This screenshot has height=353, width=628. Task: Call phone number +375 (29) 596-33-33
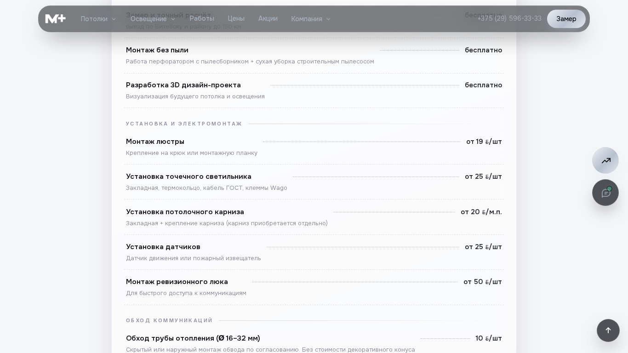click(x=509, y=18)
